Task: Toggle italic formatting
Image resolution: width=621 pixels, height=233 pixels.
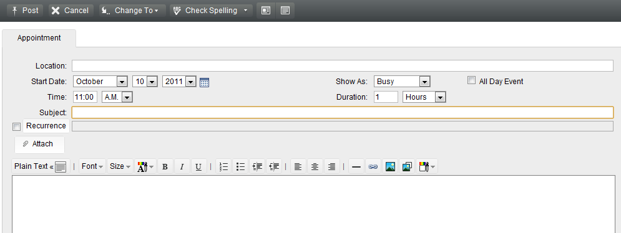Action: [182, 167]
